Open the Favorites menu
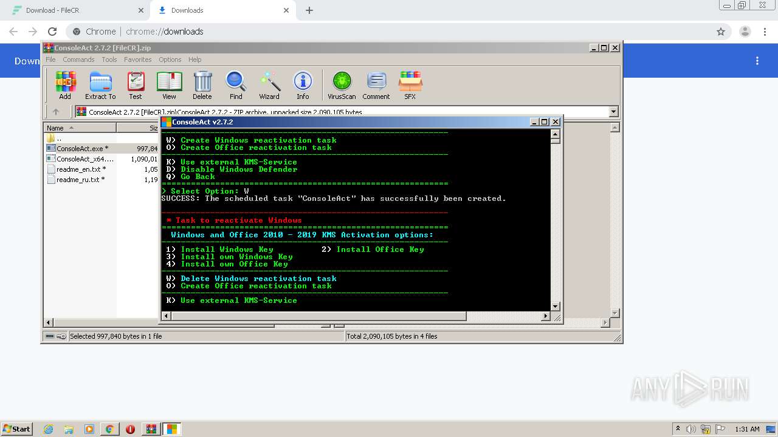 (138, 59)
